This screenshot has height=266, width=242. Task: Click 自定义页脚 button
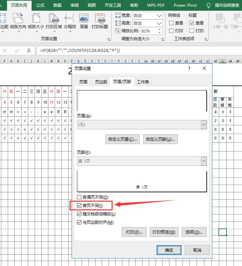click(x=160, y=139)
